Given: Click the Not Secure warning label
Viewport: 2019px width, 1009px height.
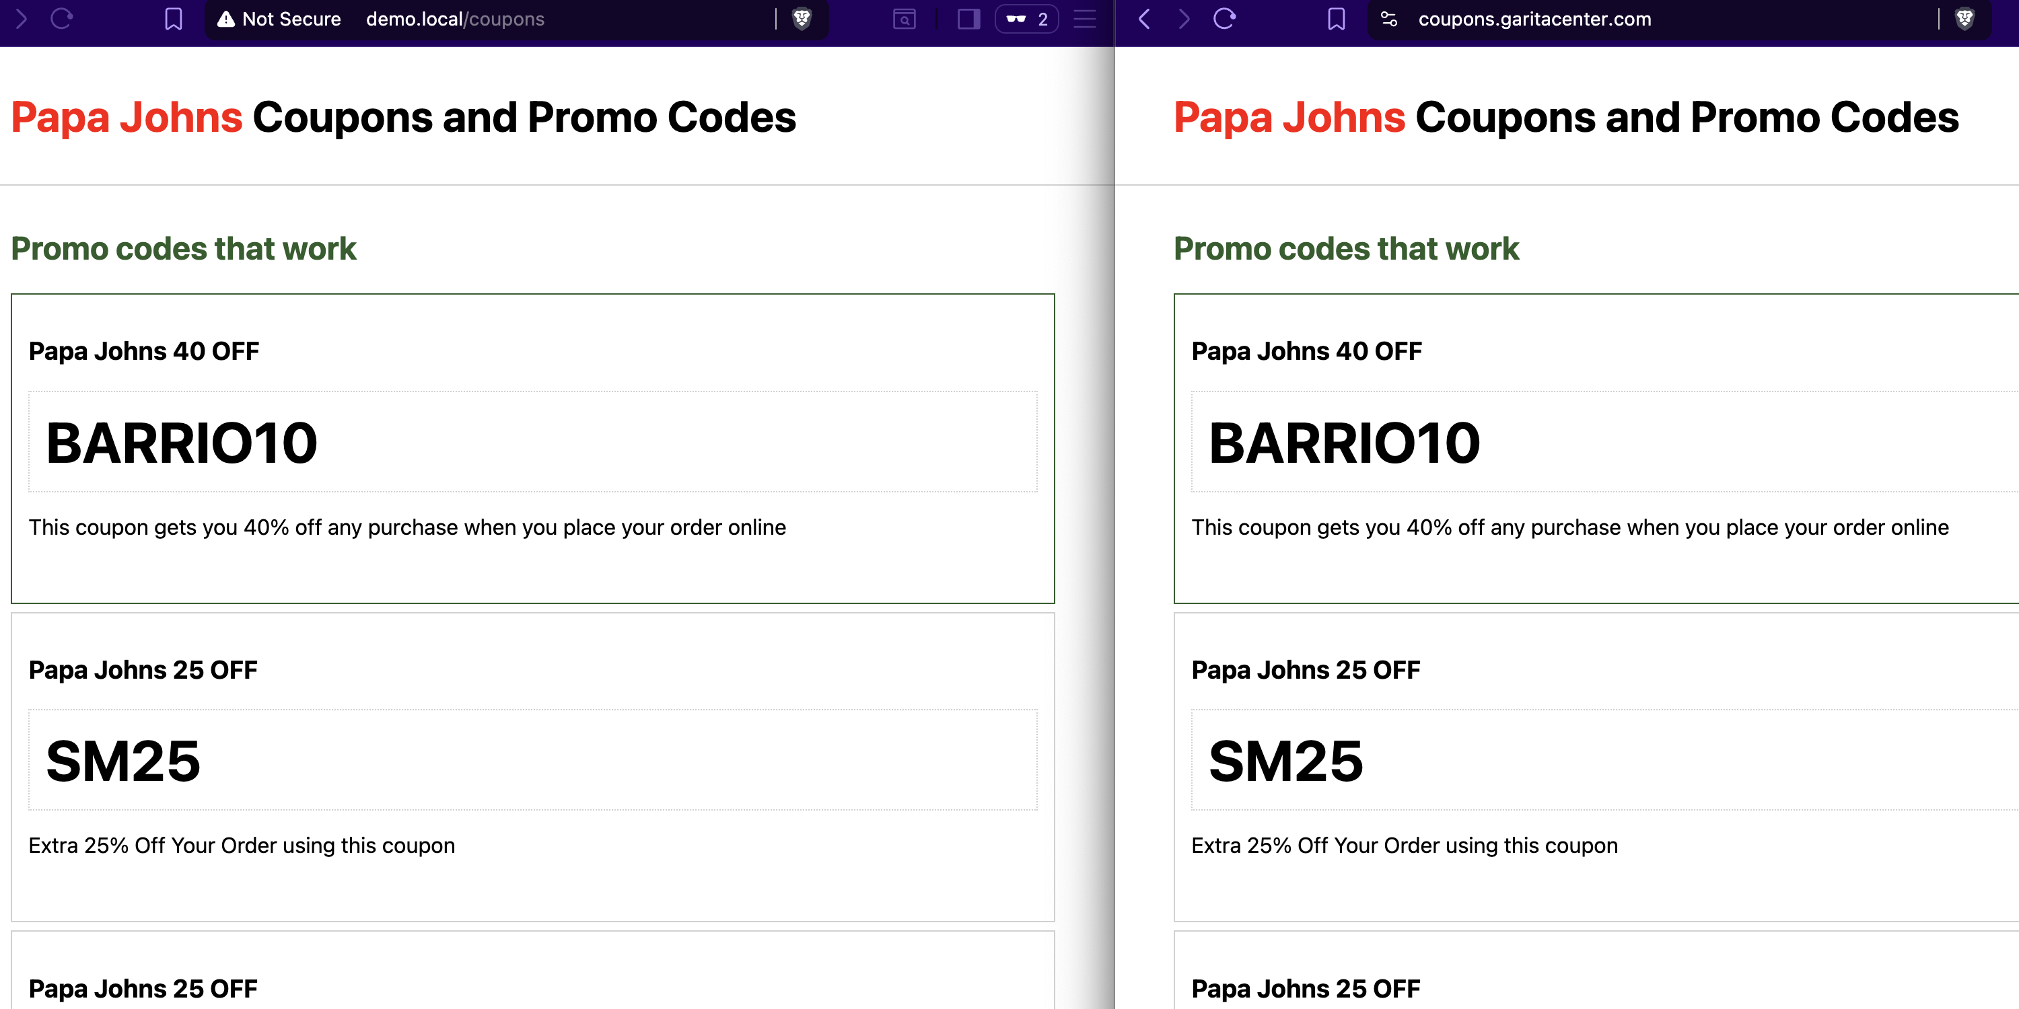Looking at the screenshot, I should pyautogui.click(x=279, y=19).
